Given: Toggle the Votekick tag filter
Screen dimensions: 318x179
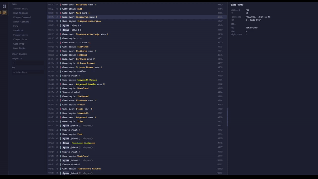Looking at the screenshot, I should tap(18, 31).
